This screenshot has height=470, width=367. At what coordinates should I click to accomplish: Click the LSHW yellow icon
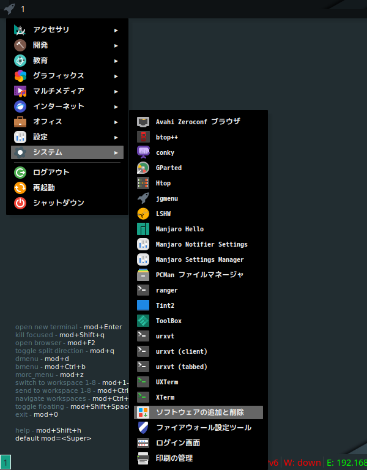[x=143, y=214]
